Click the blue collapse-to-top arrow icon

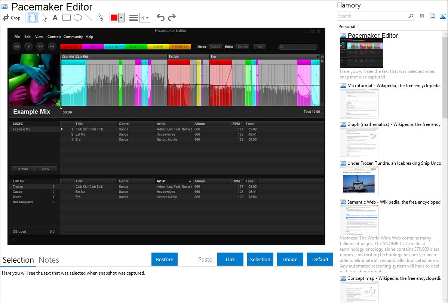tap(442, 16)
